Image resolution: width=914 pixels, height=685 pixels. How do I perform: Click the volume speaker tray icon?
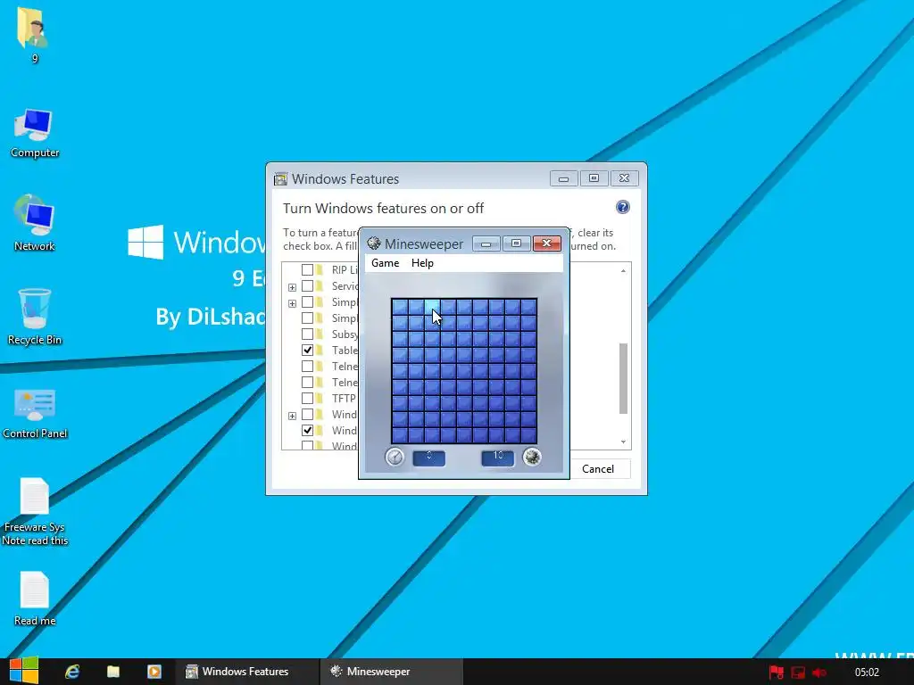click(819, 673)
